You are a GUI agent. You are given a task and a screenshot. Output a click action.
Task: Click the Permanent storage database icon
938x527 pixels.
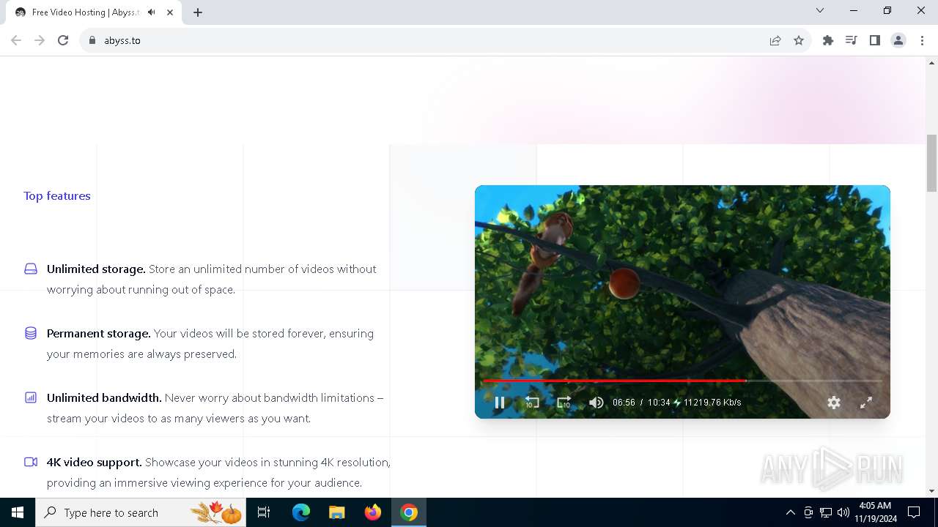pos(31,333)
